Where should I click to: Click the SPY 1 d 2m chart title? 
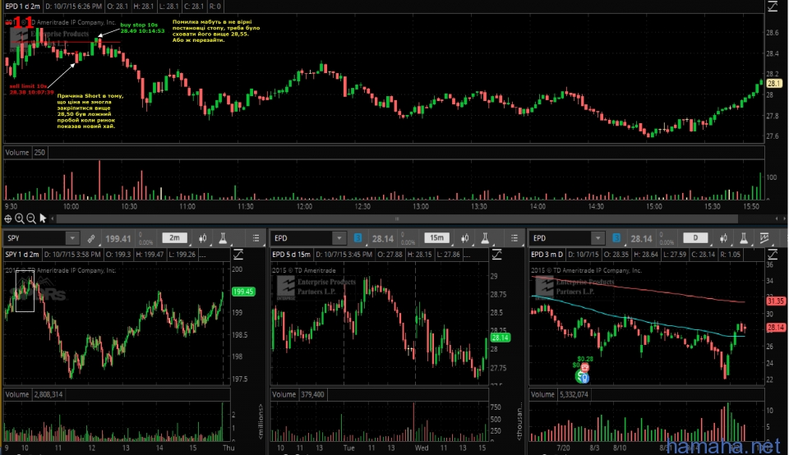(22, 255)
